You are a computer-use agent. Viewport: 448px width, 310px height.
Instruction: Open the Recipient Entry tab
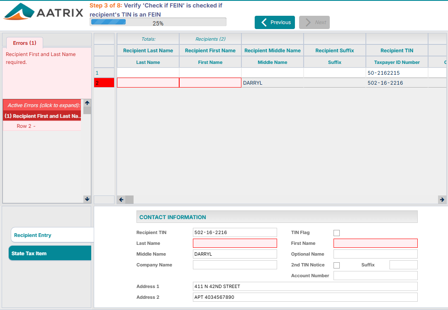coord(52,235)
